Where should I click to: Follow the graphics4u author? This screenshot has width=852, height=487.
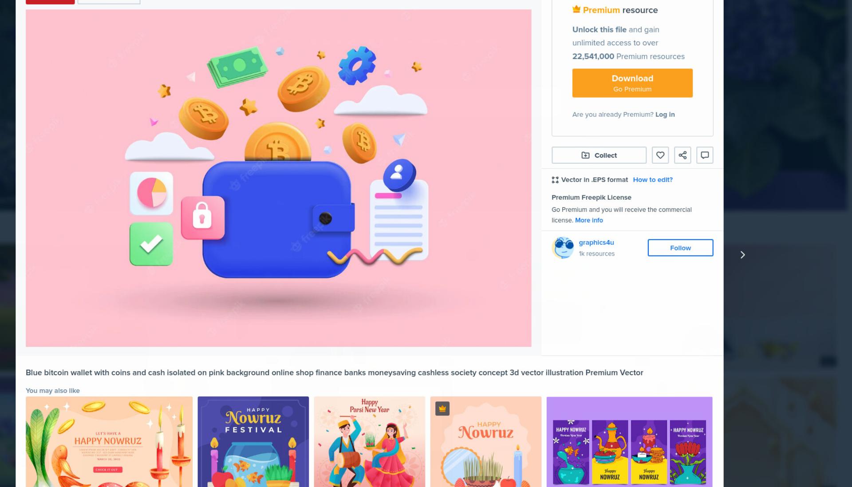pos(680,248)
